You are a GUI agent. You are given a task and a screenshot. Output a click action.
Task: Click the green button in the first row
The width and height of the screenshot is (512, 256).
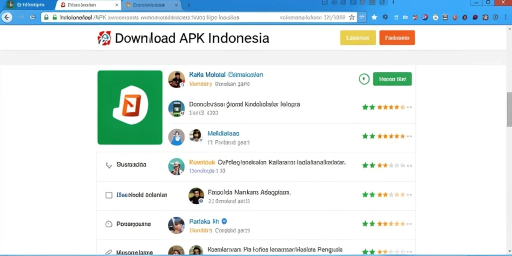(x=392, y=79)
